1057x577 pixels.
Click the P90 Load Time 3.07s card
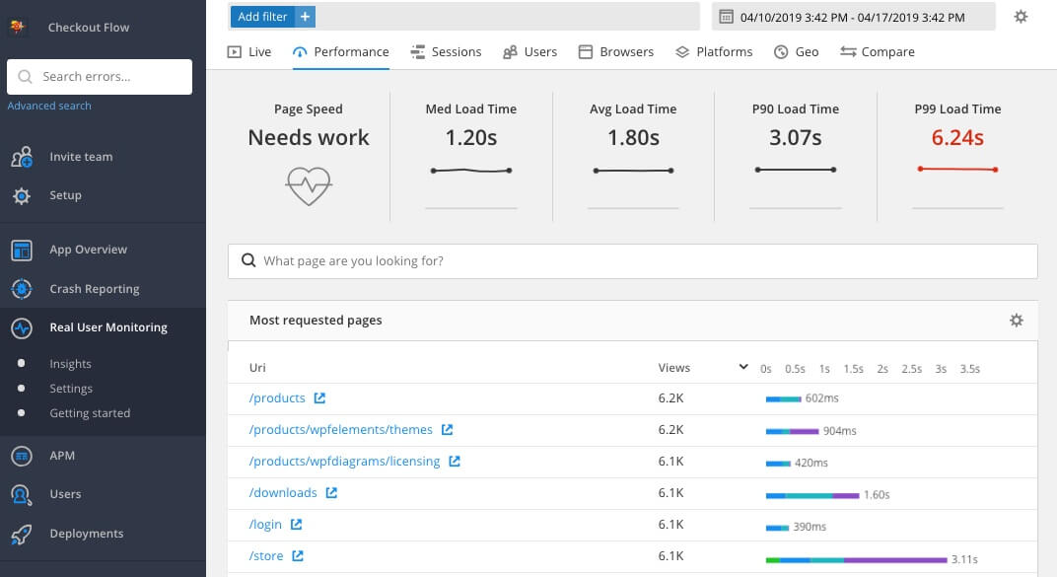796,157
